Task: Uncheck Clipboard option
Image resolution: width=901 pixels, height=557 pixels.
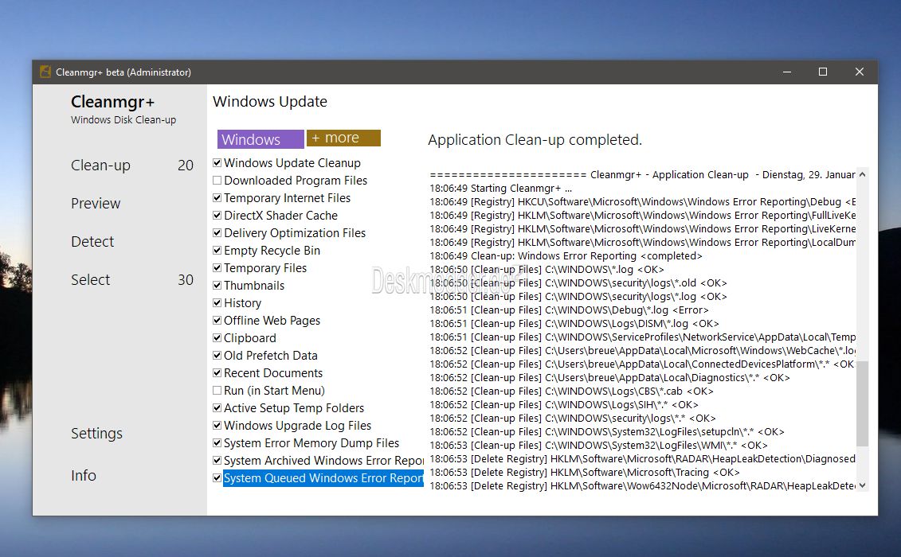Action: point(217,338)
